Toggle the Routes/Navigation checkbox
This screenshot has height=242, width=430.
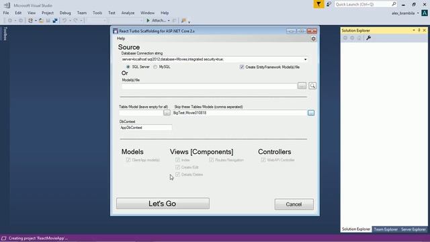coord(211,160)
